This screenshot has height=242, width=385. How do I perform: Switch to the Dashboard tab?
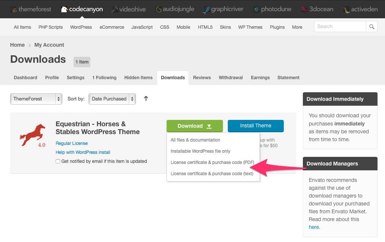[25, 78]
